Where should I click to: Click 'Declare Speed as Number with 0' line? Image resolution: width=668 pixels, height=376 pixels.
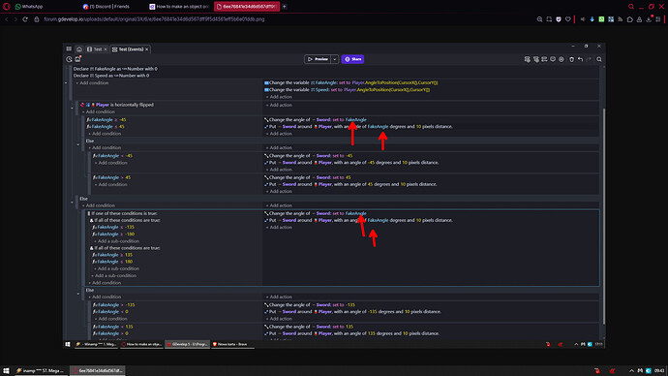pyautogui.click(x=111, y=76)
